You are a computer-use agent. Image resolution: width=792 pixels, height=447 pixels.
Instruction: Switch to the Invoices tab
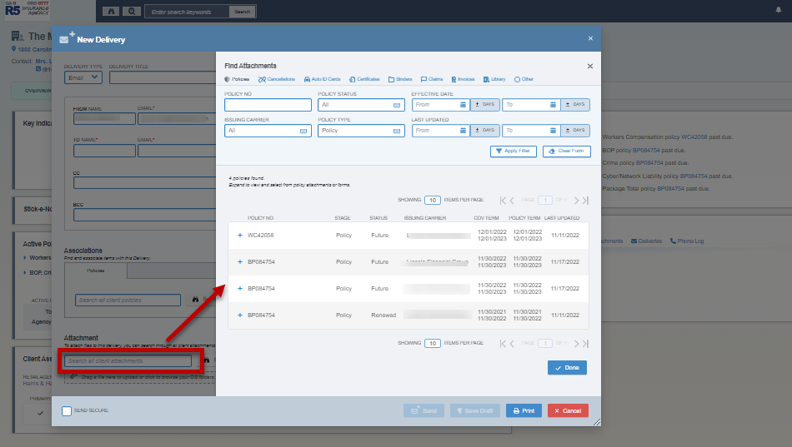[x=461, y=79]
